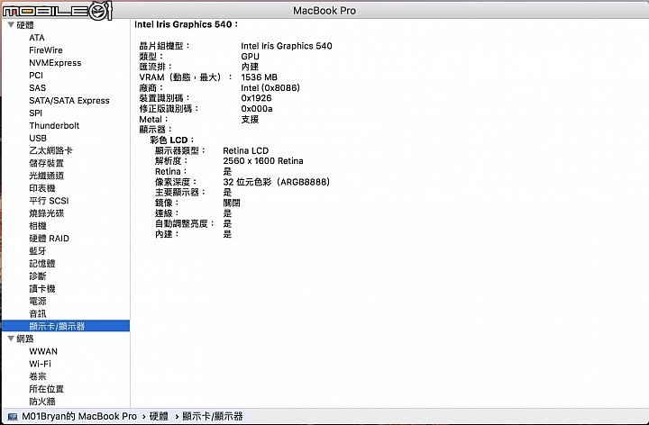
Task: Select PCI in the hardware list
Action: (x=36, y=76)
